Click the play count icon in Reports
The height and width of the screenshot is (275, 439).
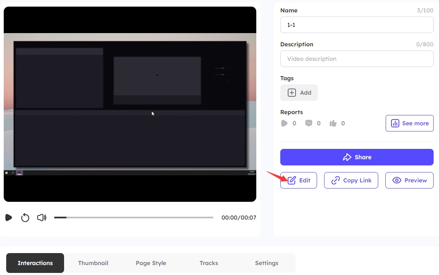click(x=284, y=123)
